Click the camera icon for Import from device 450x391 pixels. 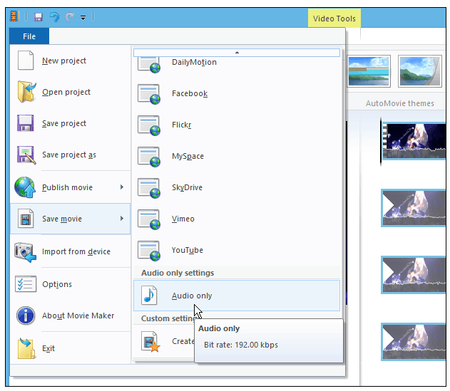coord(25,252)
